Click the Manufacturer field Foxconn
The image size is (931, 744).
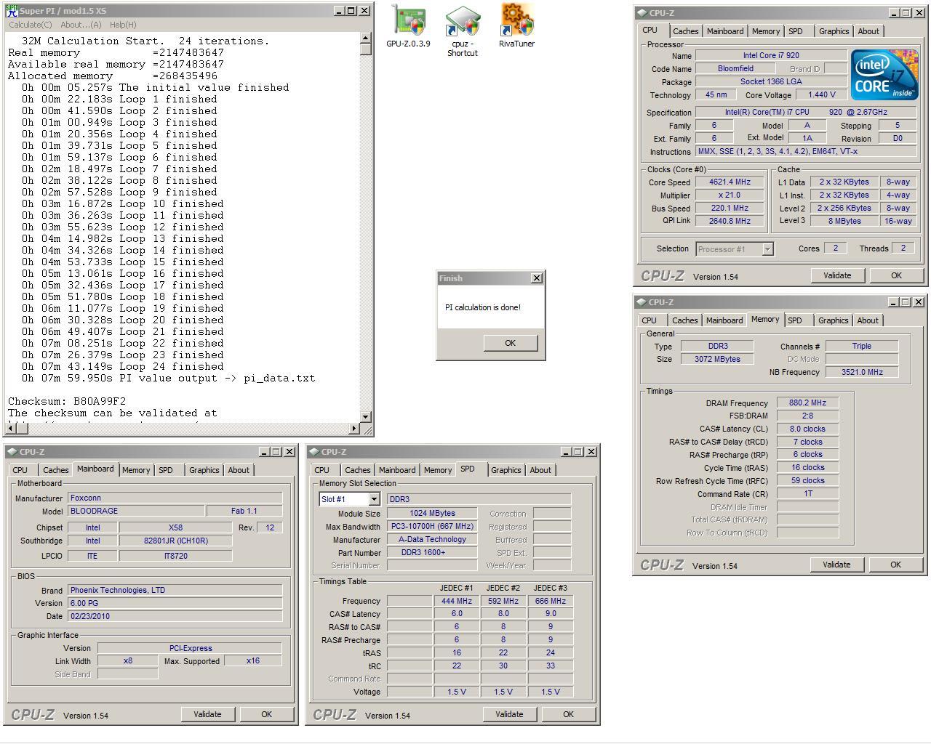(x=175, y=498)
